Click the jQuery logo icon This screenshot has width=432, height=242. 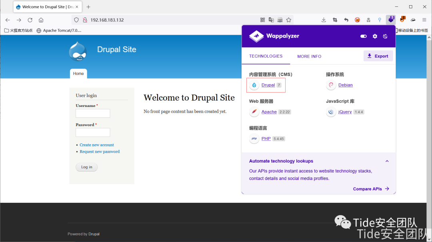click(x=331, y=112)
